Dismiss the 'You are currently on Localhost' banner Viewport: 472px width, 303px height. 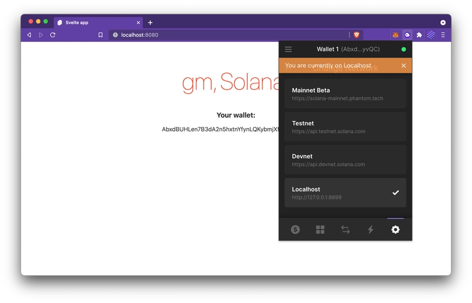click(404, 66)
